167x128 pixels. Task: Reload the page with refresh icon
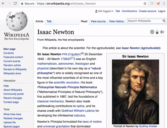(15, 4)
